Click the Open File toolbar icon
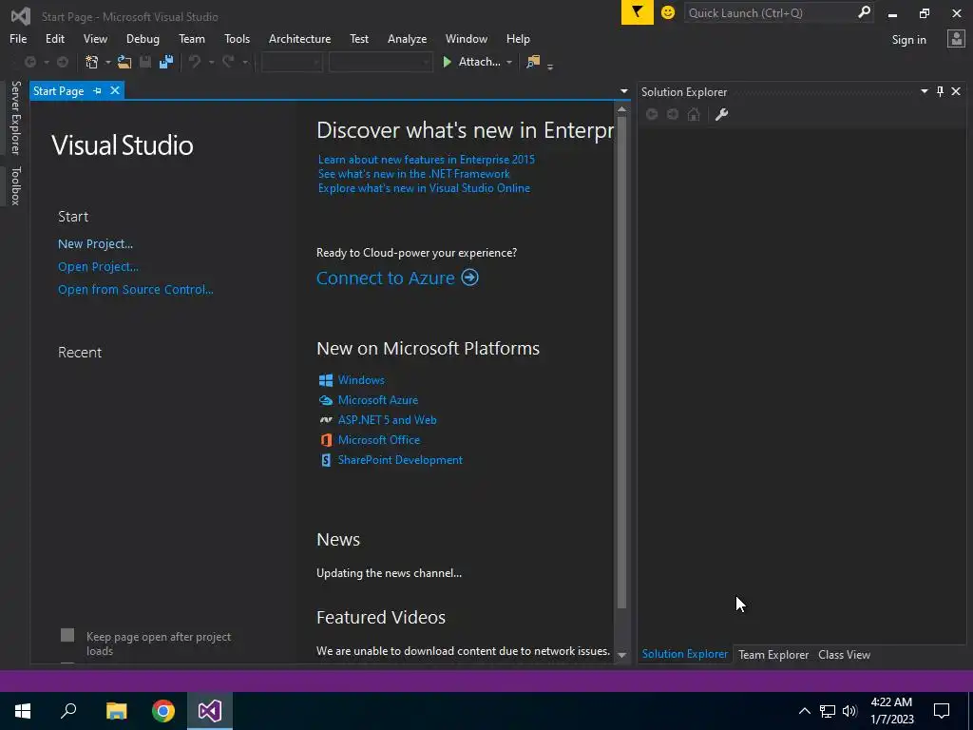Screen dimensions: 973x730 coord(124,62)
